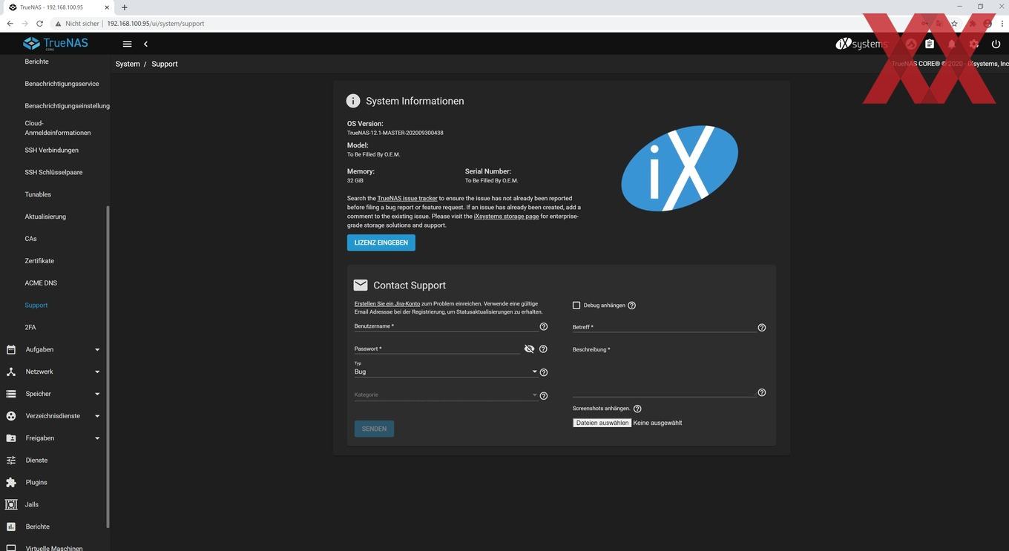The image size is (1009, 551).
Task: Show help for Typ dropdown
Action: [543, 372]
